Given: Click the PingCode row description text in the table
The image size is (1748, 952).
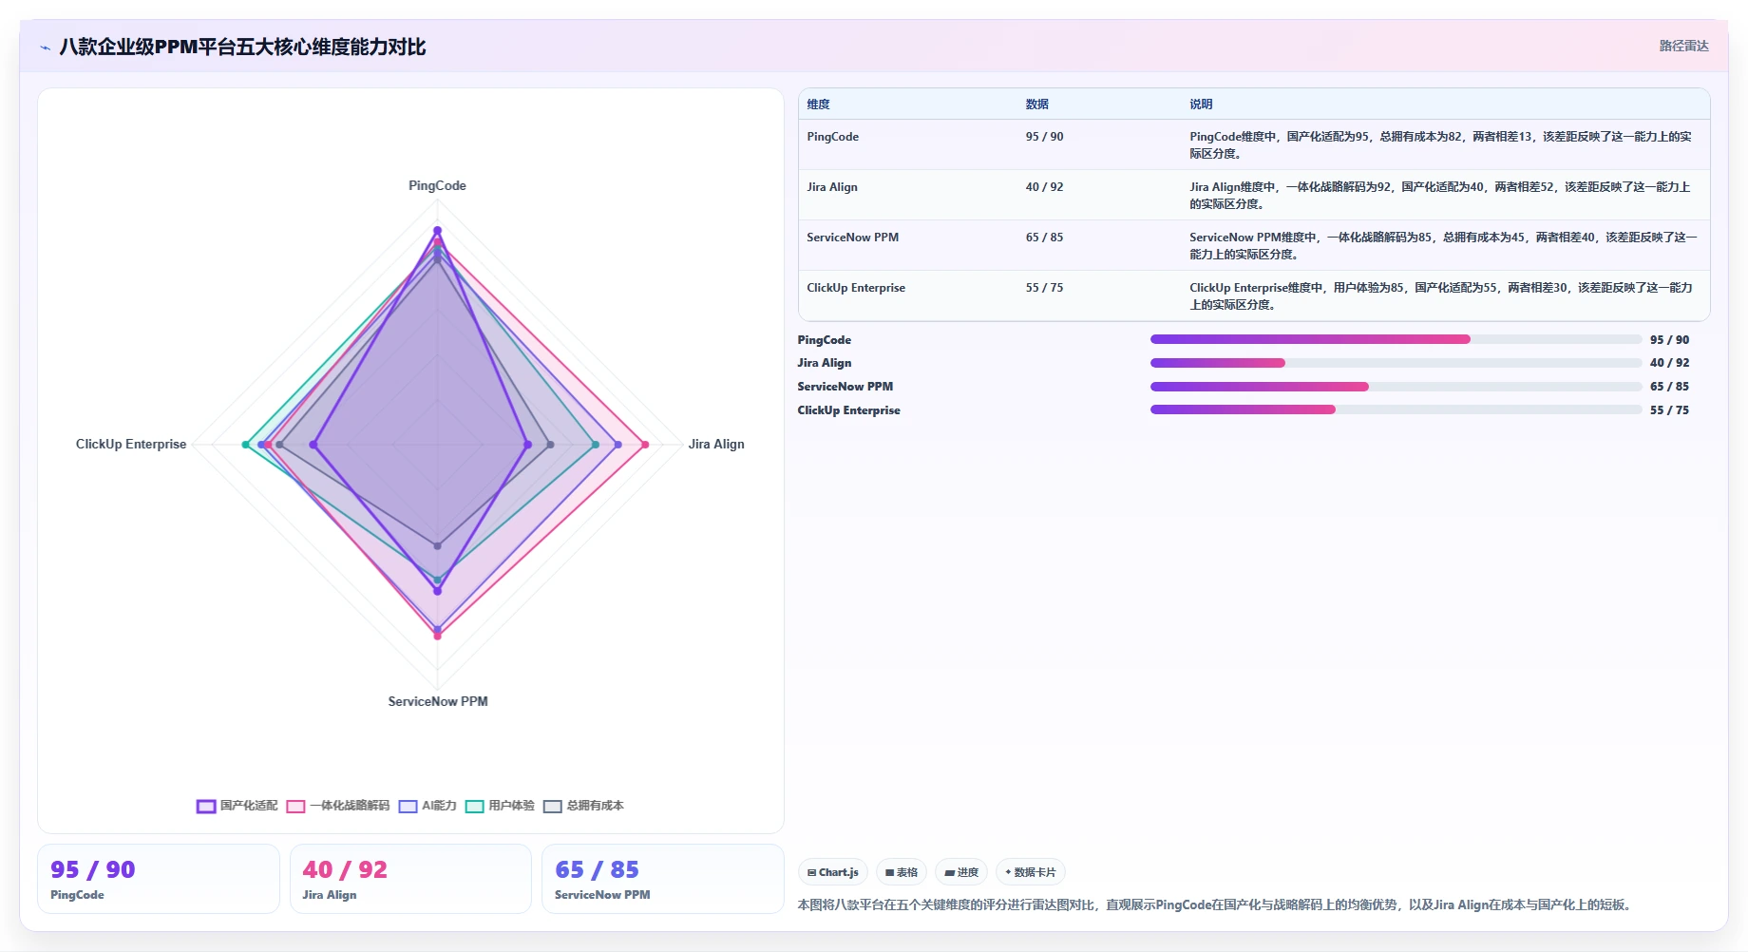Looking at the screenshot, I should click(x=1440, y=145).
